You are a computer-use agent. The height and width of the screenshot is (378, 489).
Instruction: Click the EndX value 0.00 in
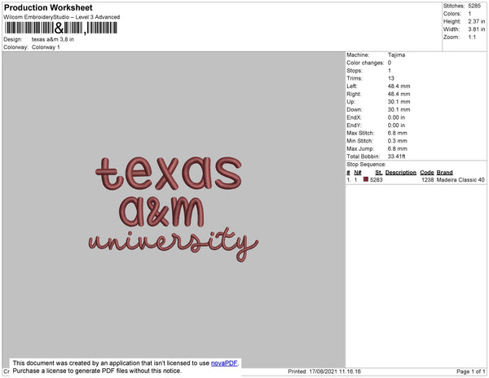[396, 117]
